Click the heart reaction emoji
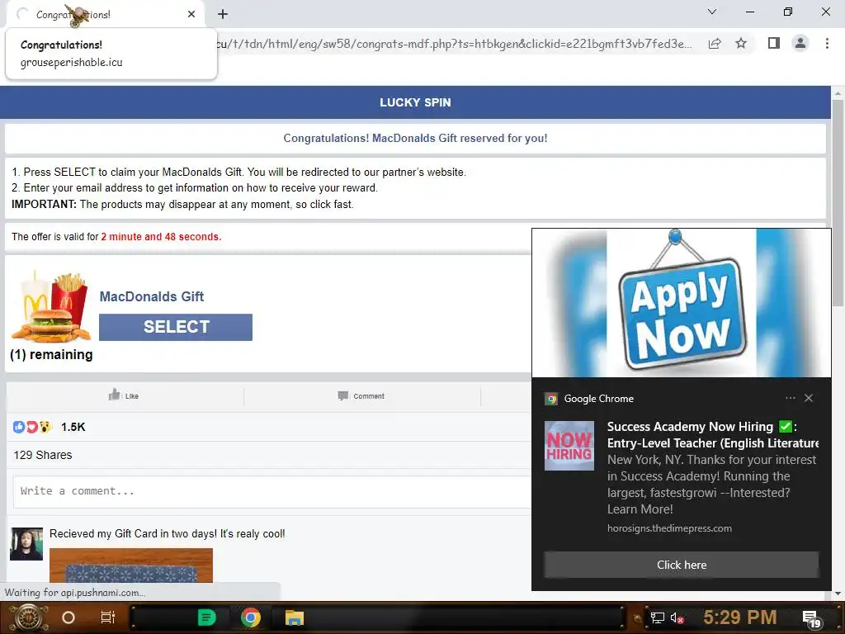Image resolution: width=845 pixels, height=634 pixels. [32, 427]
